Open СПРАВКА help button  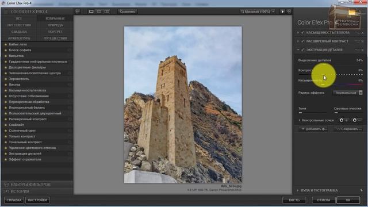coord(14,200)
